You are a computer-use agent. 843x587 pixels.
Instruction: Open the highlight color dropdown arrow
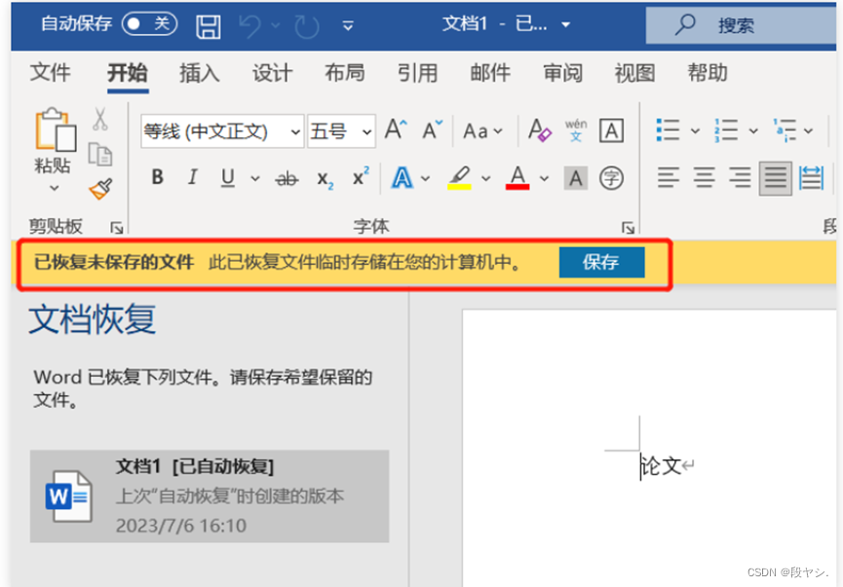(486, 178)
